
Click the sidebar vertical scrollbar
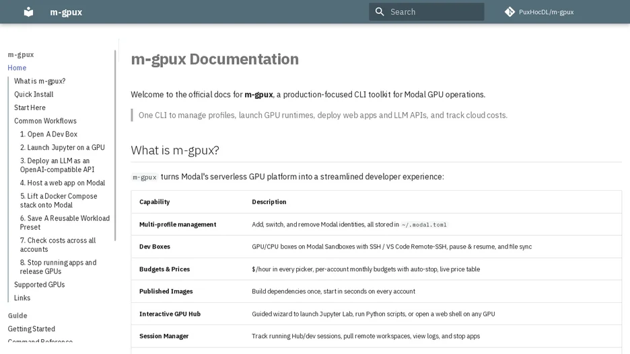point(115,145)
